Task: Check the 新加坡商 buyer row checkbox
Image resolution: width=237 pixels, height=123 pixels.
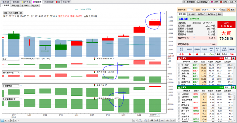Action: coord(179,71)
